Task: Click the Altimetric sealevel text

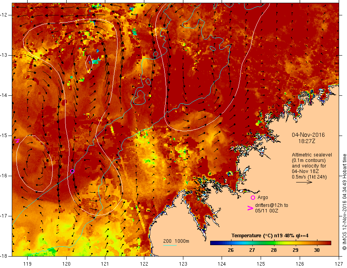Action: (312, 155)
